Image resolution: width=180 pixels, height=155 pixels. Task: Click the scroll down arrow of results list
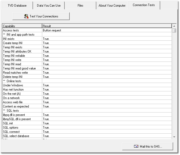click(174, 137)
